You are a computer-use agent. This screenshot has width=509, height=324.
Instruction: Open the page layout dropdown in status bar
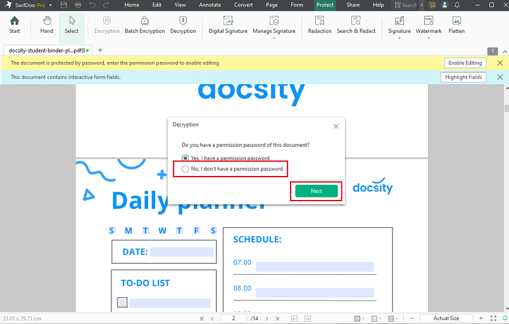pos(376,318)
